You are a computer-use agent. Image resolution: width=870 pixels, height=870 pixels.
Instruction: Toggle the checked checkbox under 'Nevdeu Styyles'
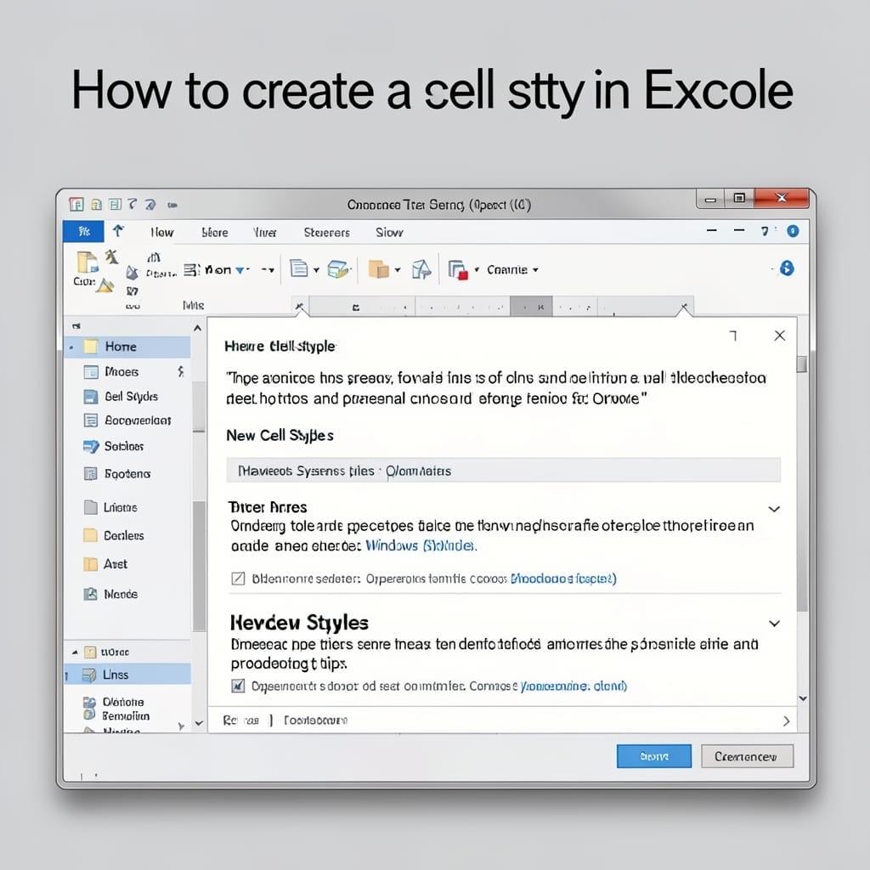[238, 686]
